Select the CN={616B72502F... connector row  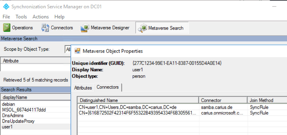pos(182,113)
